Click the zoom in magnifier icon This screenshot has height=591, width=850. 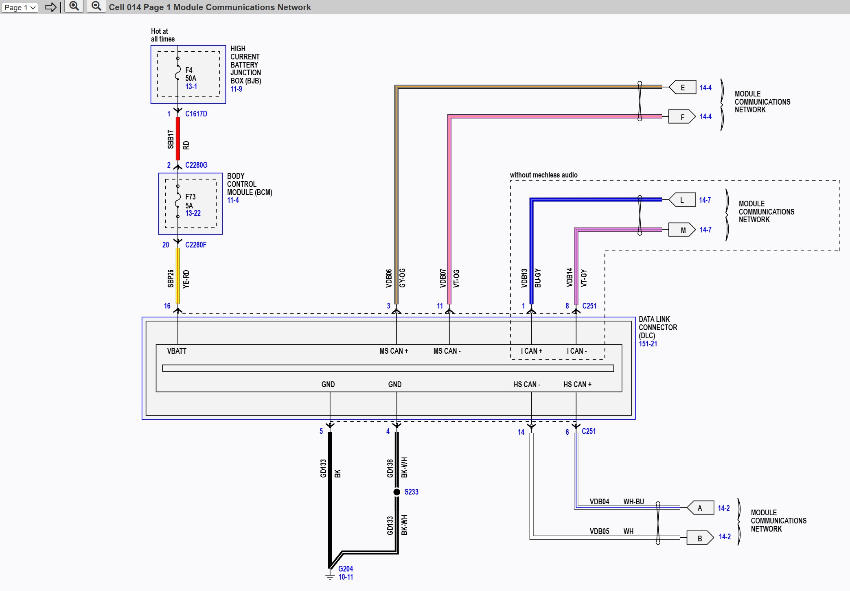click(x=74, y=6)
